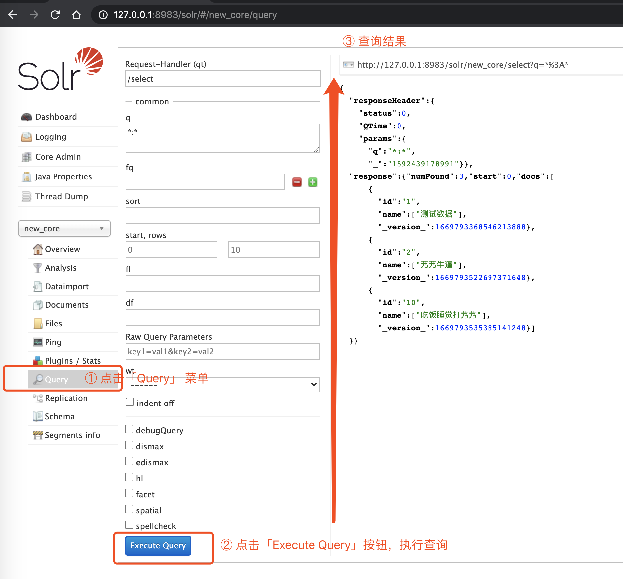Open the select query result URL

pyautogui.click(x=462, y=65)
